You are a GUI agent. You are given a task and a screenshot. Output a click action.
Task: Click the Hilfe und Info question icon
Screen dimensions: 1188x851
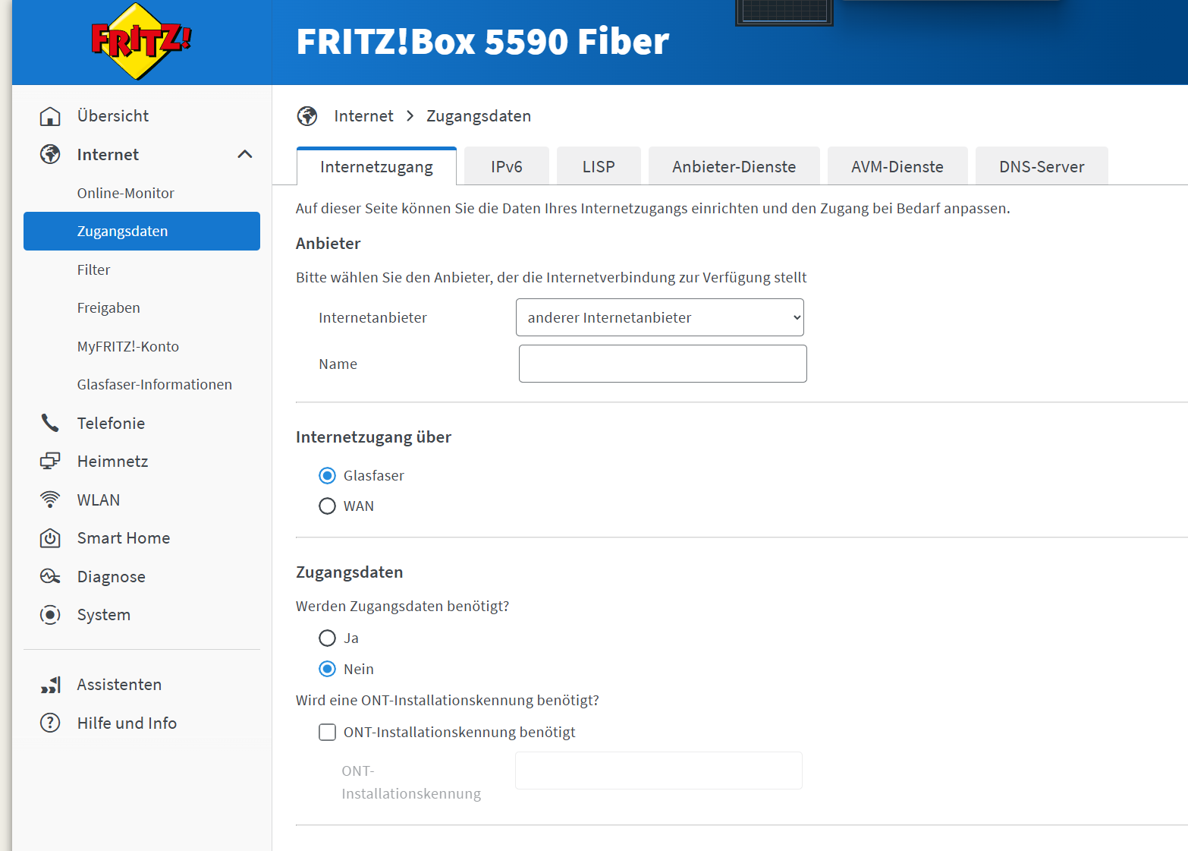pyautogui.click(x=50, y=723)
